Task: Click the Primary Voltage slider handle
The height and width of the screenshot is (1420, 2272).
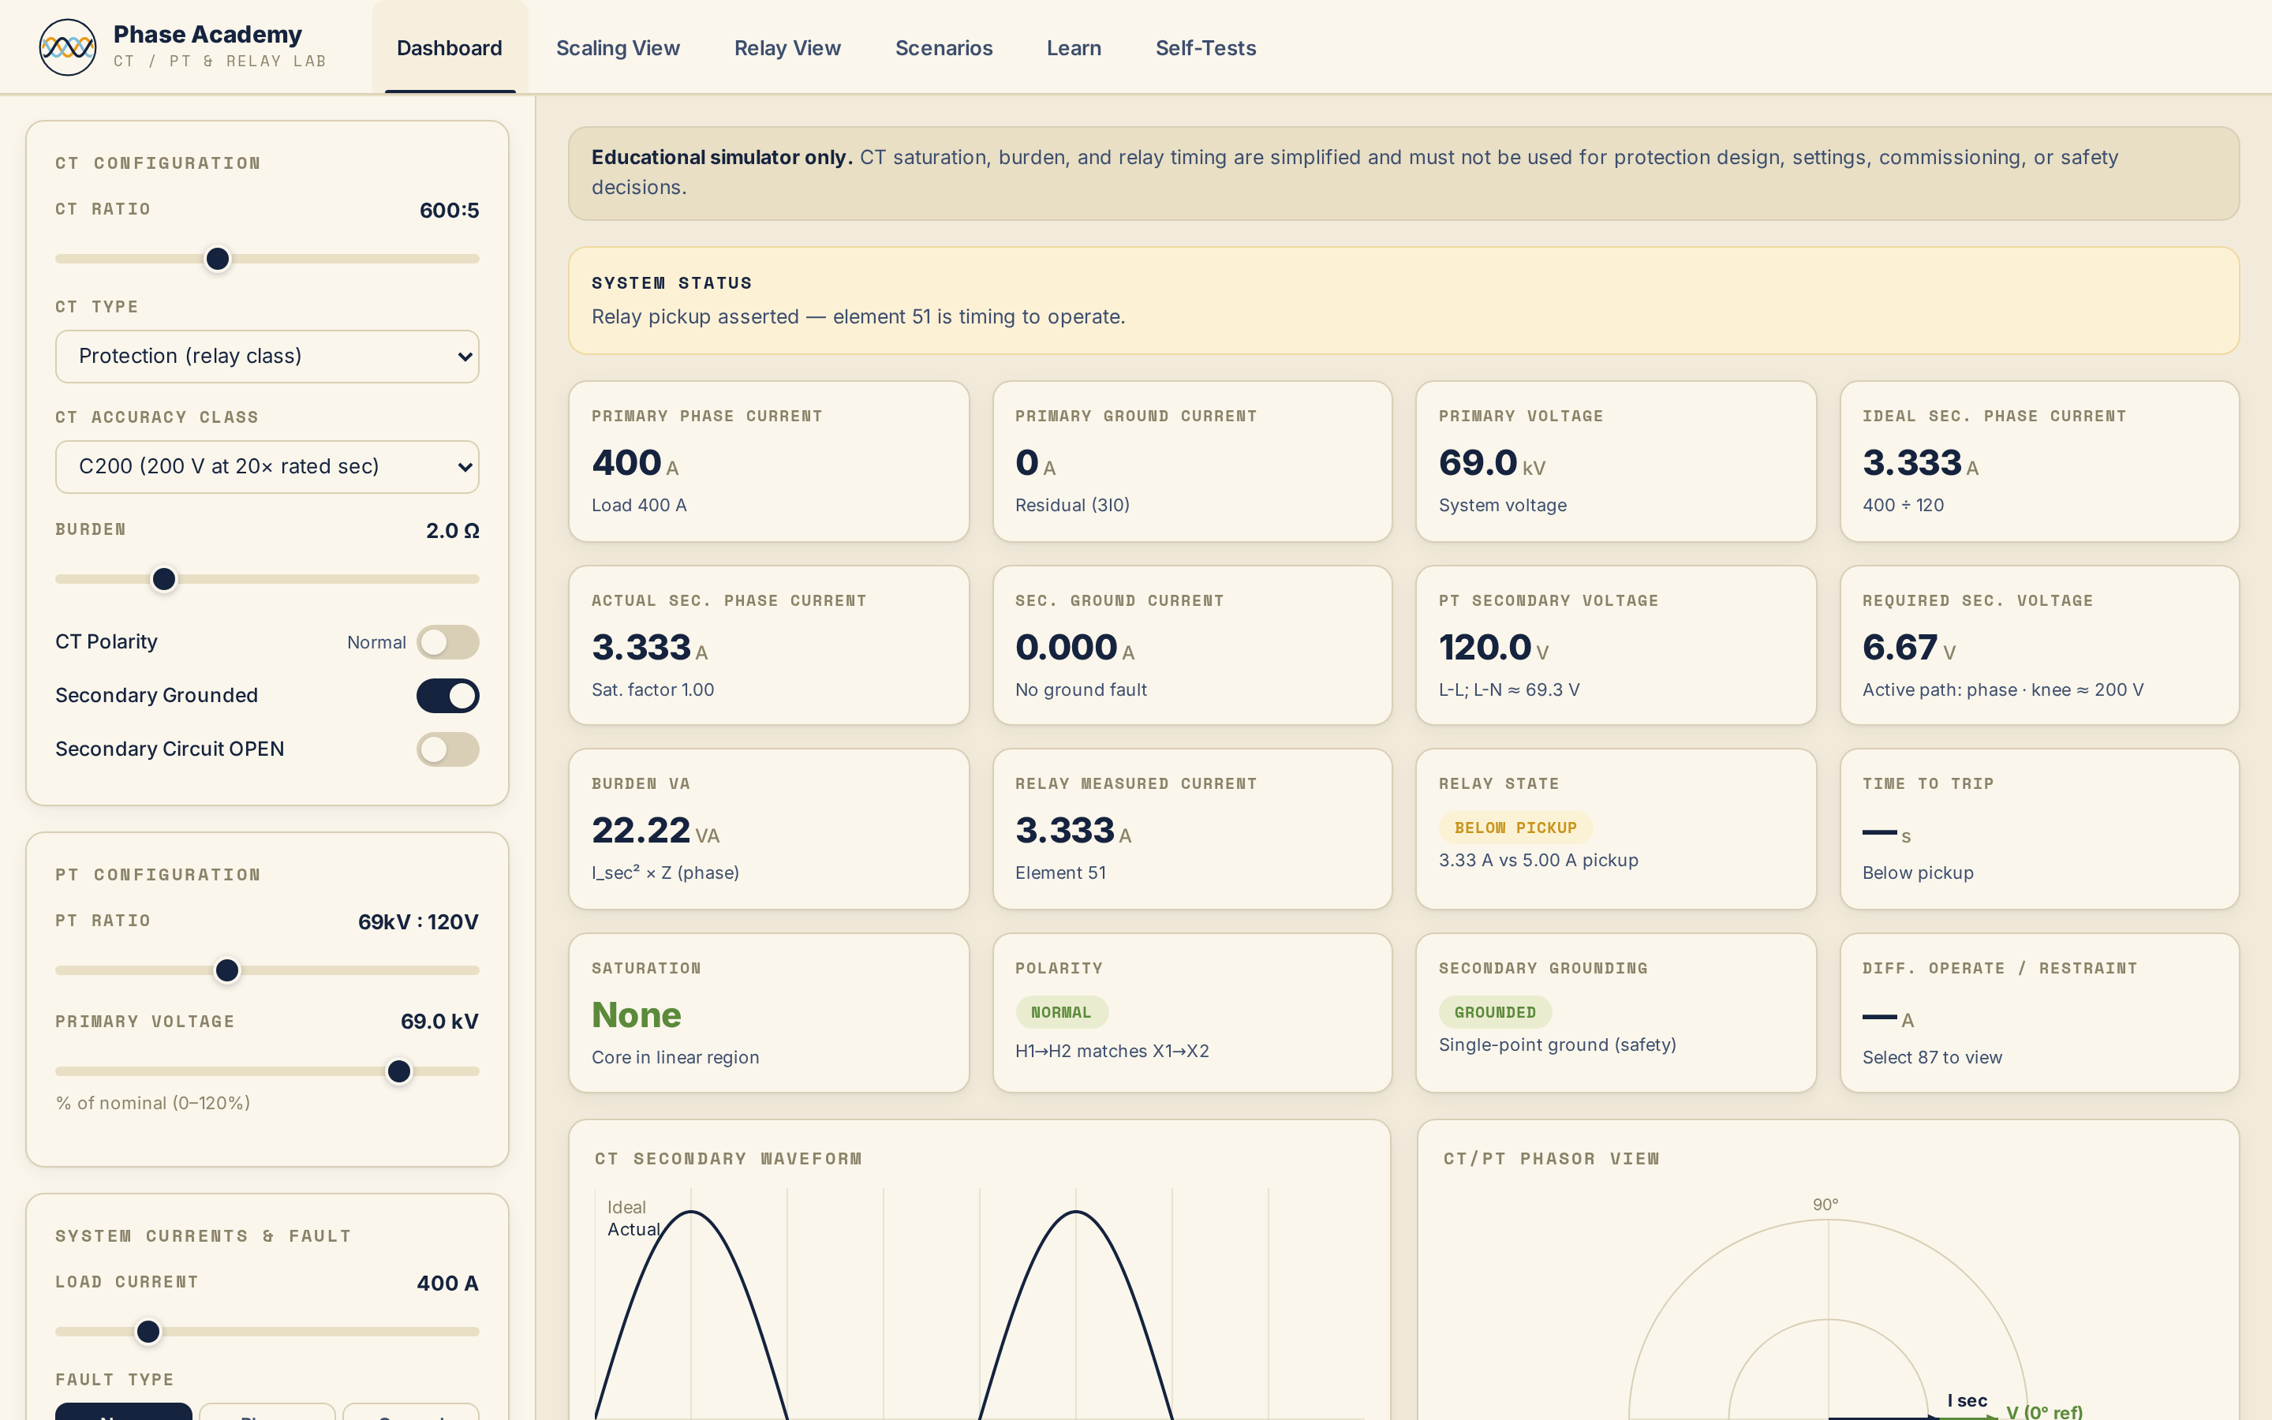Action: (x=399, y=1071)
